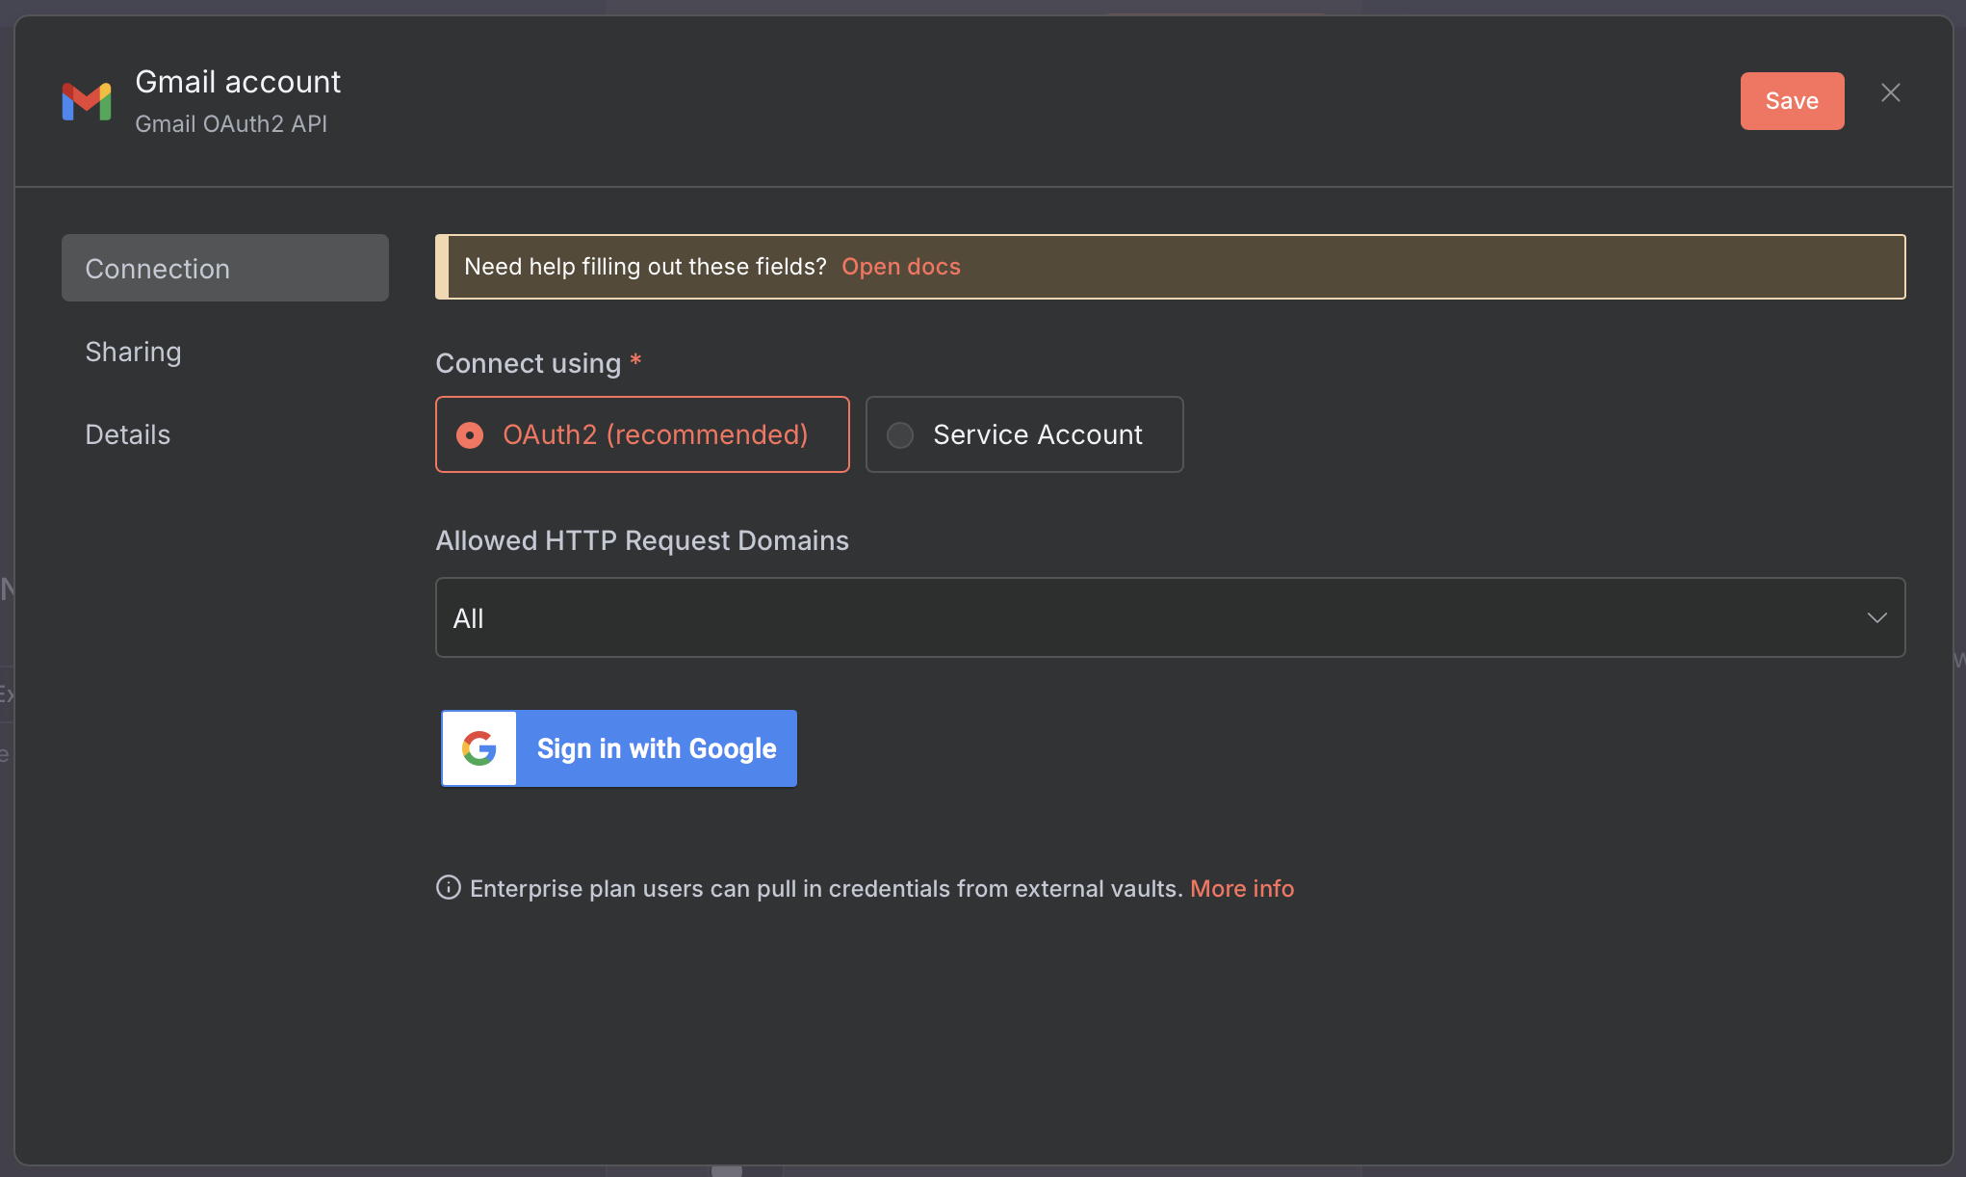This screenshot has height=1177, width=1966.
Task: Open the docs link in the help banner
Action: (900, 267)
